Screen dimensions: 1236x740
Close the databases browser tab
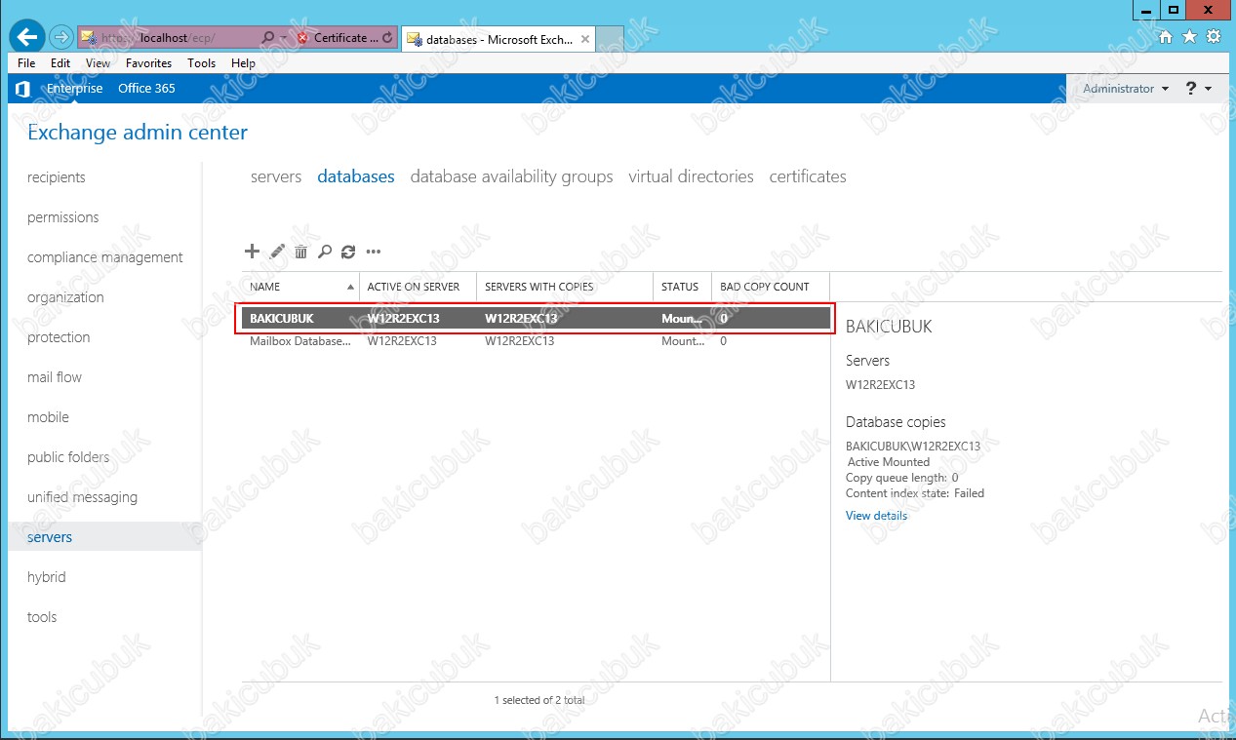(x=585, y=39)
